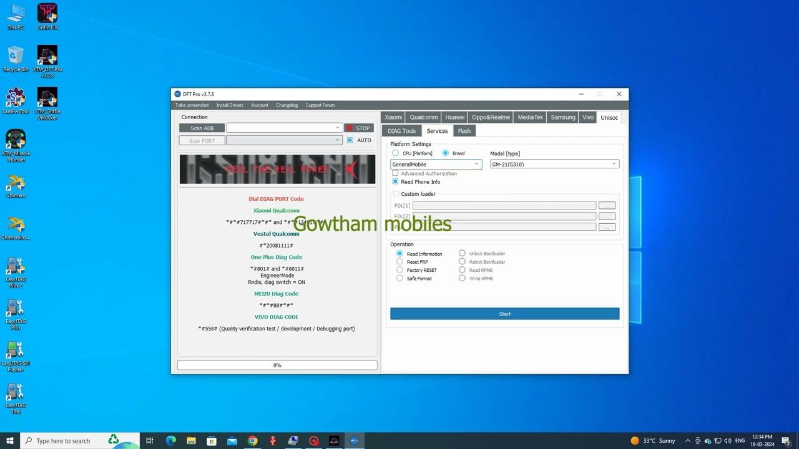
Task: Open the Chimera desktop shortcut
Action: point(16,186)
